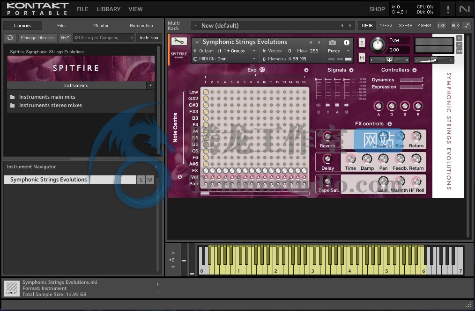Viewport: 475px width, 311px height.
Task: Collapse the instrument header with the minus icon below X
Action: point(459,44)
